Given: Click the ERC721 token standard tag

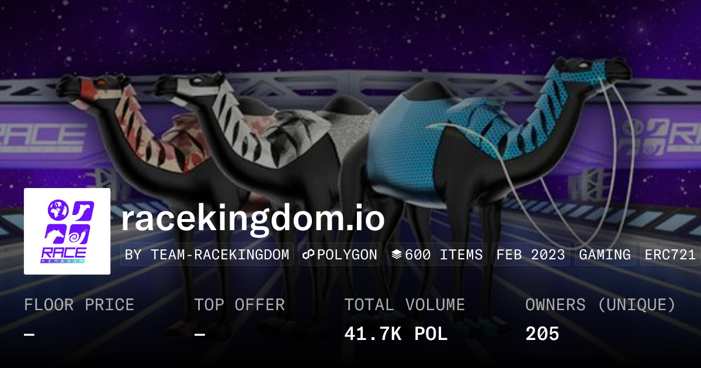Looking at the screenshot, I should tap(671, 255).
